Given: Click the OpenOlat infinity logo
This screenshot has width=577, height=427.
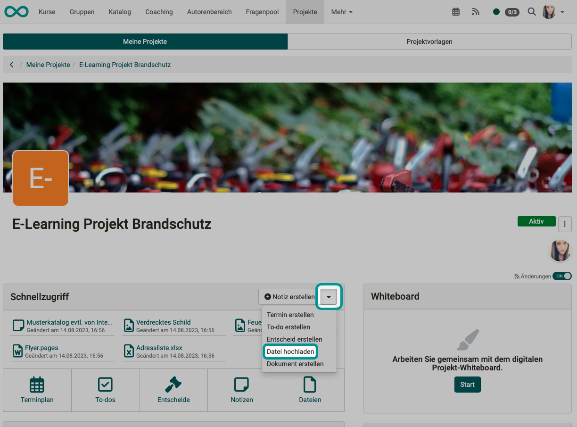Looking at the screenshot, I should pyautogui.click(x=16, y=12).
